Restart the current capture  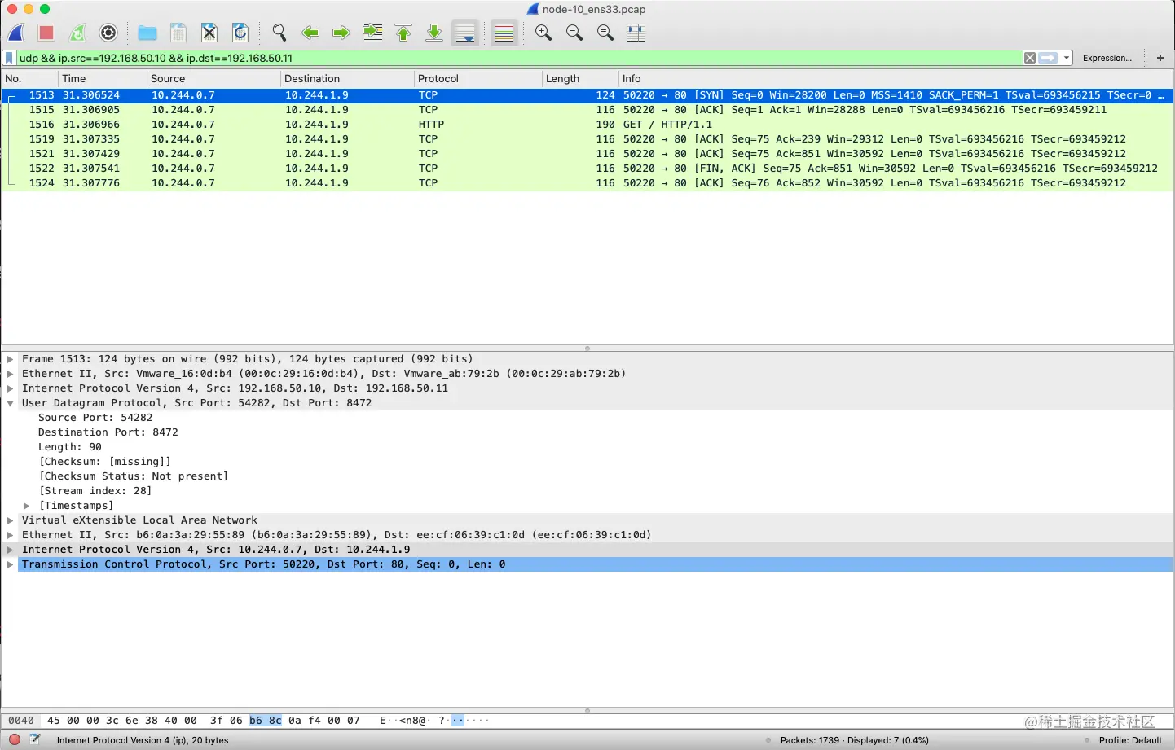pyautogui.click(x=77, y=33)
